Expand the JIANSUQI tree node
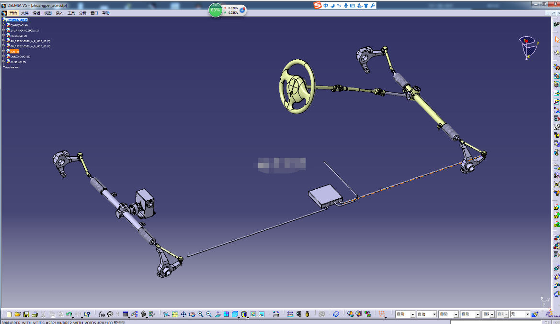This screenshot has height=324, width=560. [4, 62]
